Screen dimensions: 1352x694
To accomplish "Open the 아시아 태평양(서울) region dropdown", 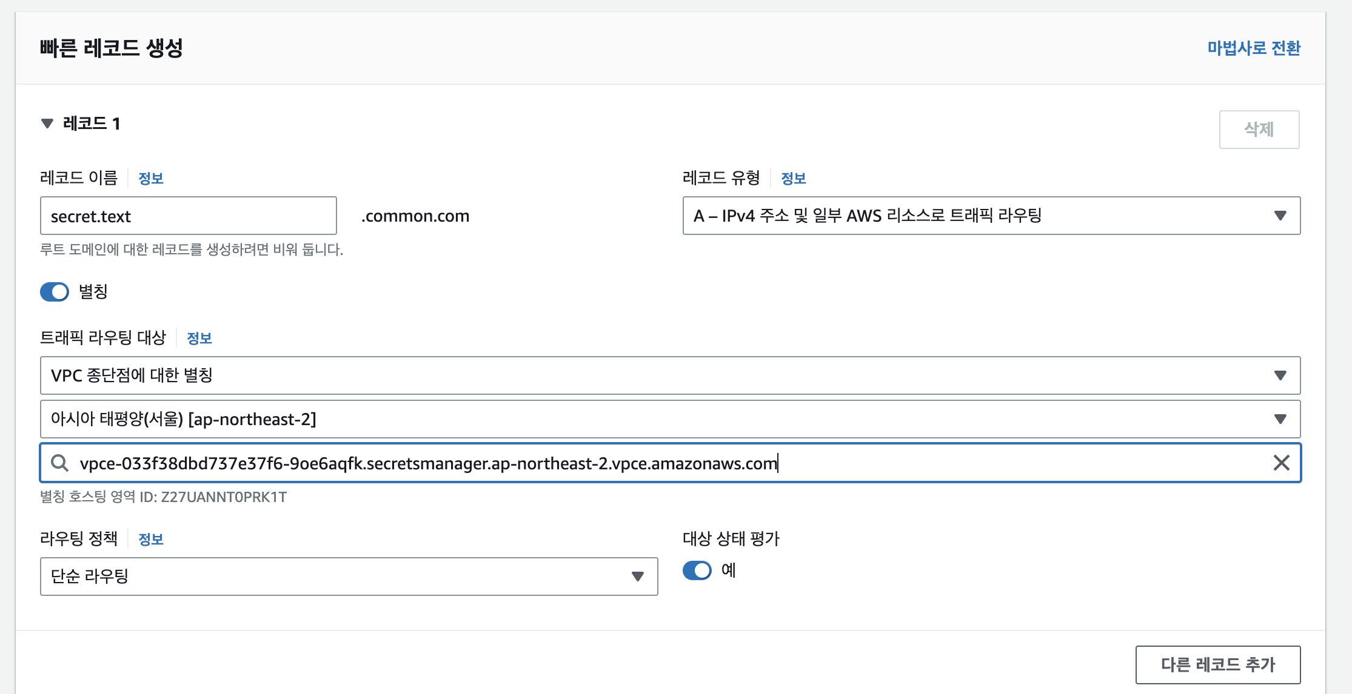I will 670,419.
